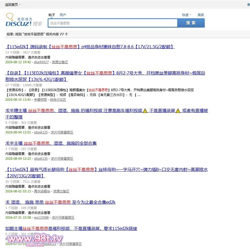Click the results summary line showing 77 个
The image size is (250, 249).
(x=37, y=34)
